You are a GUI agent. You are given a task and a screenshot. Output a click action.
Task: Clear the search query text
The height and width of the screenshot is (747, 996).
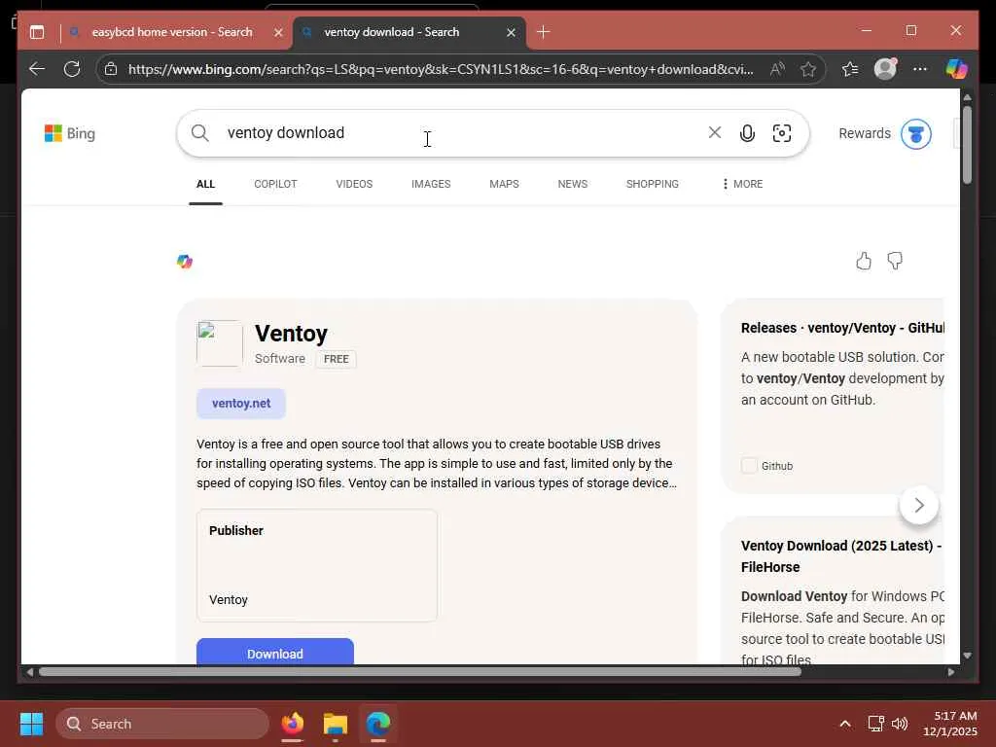point(715,132)
